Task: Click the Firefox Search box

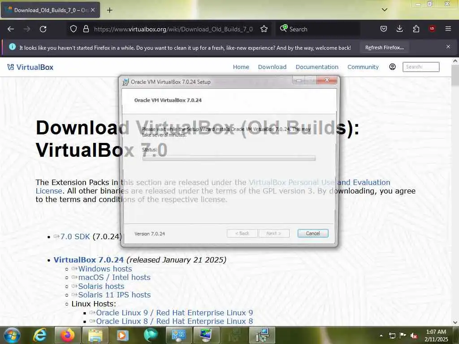Action: pos(318,29)
